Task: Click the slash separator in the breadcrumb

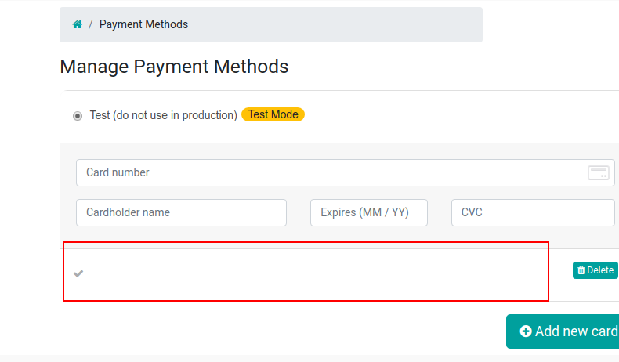Action: coord(91,24)
